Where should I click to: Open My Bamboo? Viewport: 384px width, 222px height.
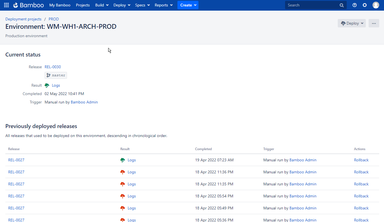click(60, 5)
